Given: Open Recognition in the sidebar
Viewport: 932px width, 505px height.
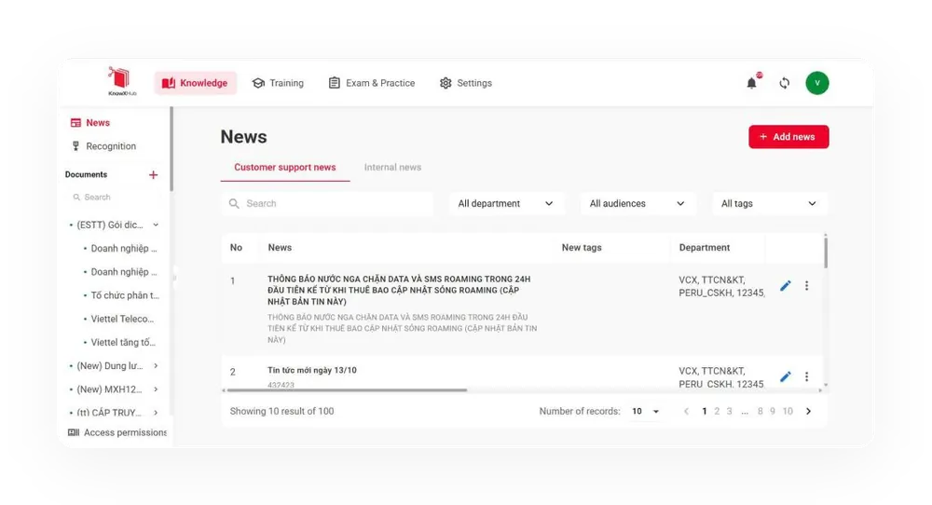Looking at the screenshot, I should 103,146.
